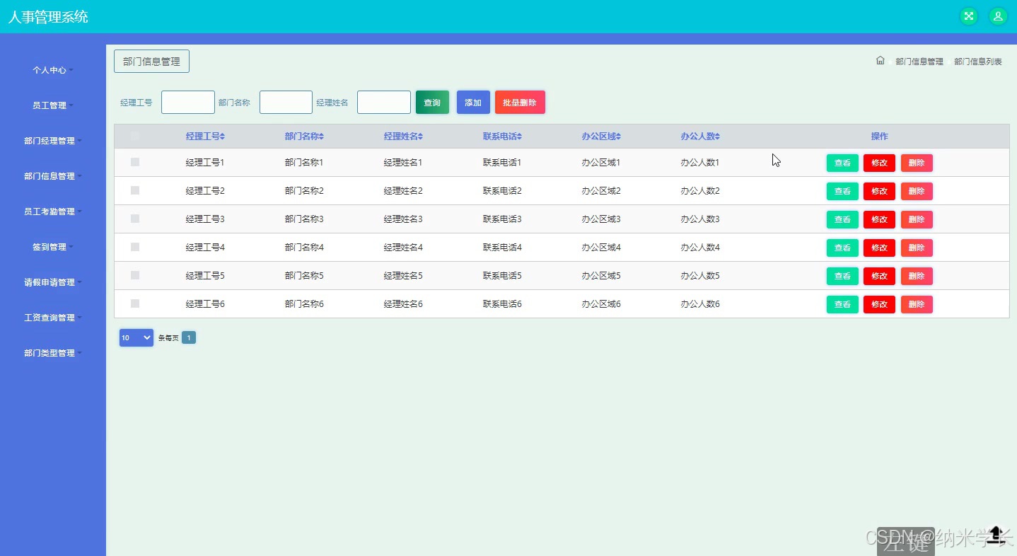Image resolution: width=1017 pixels, height=556 pixels.
Task: Open the user profile icon
Action: 998,16
